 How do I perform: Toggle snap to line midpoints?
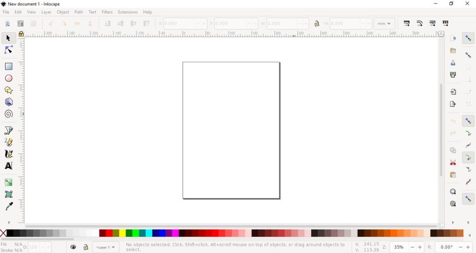point(468,182)
